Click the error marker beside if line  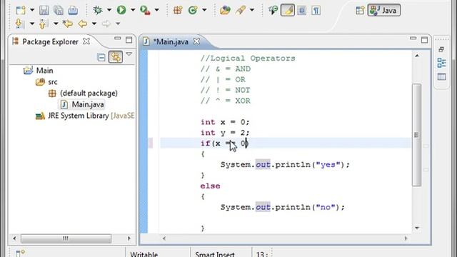pos(151,143)
